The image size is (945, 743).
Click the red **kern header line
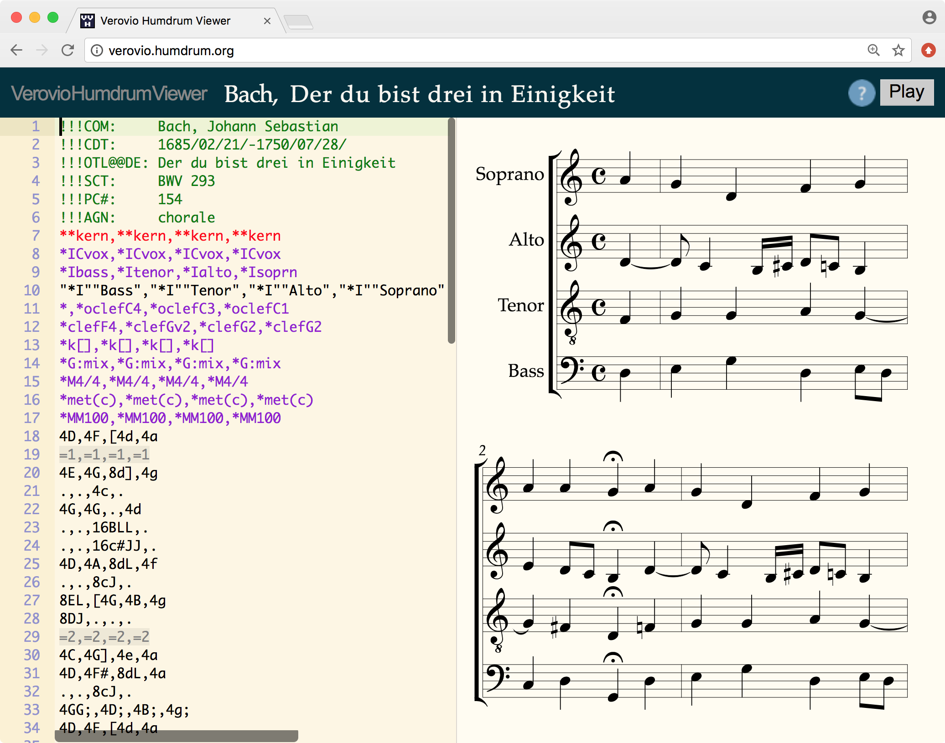click(170, 236)
